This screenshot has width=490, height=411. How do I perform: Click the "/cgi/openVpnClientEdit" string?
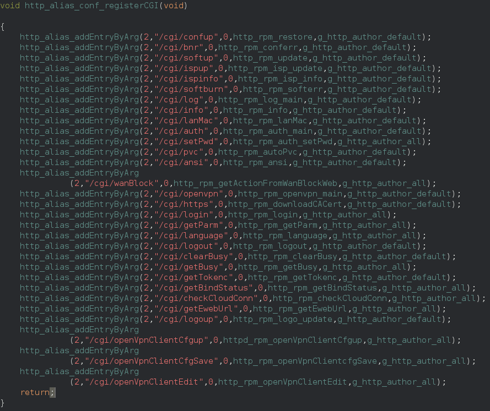pyautogui.click(x=144, y=382)
